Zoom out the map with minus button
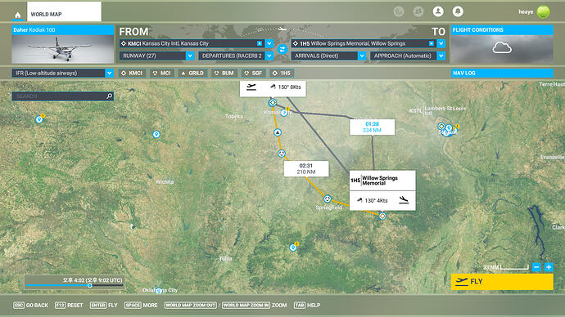The image size is (565, 317). click(536, 267)
